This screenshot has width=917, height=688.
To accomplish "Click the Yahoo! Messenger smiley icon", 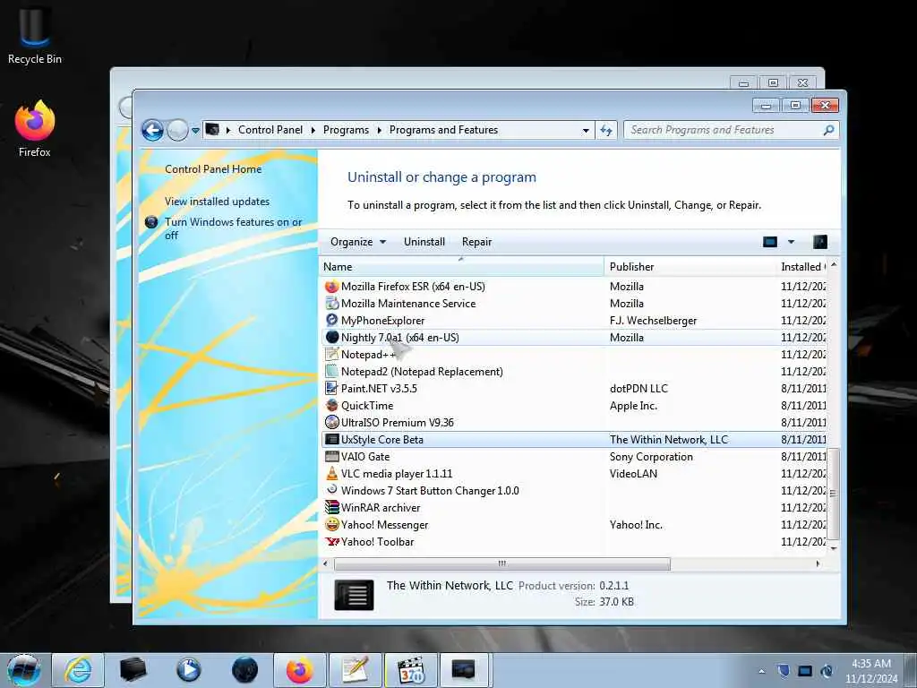I will pos(331,524).
